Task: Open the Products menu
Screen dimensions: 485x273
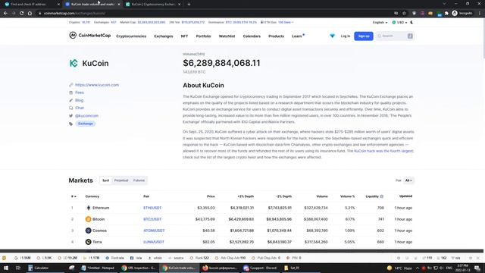Action: [x=276, y=36]
